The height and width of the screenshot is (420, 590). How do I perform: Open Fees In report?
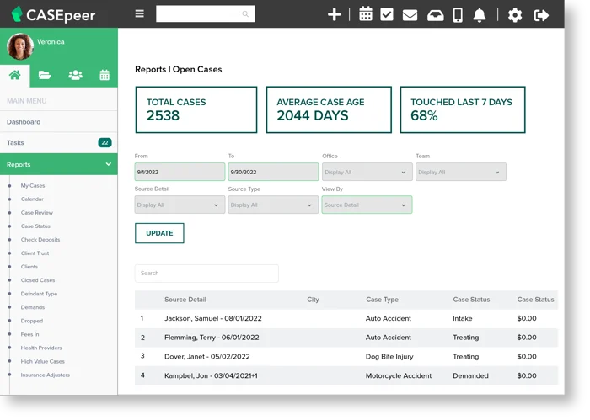coord(29,334)
